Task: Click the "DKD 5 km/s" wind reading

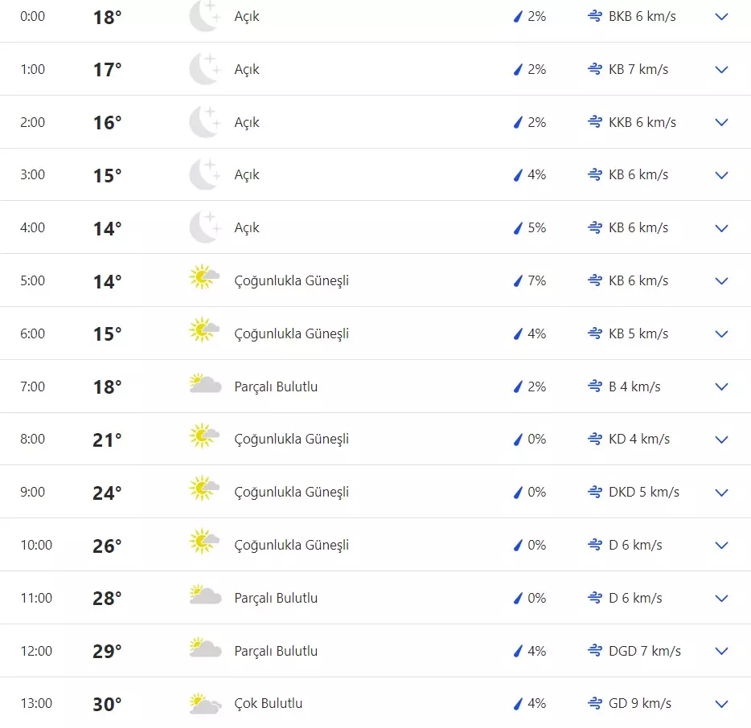Action: coord(644,492)
